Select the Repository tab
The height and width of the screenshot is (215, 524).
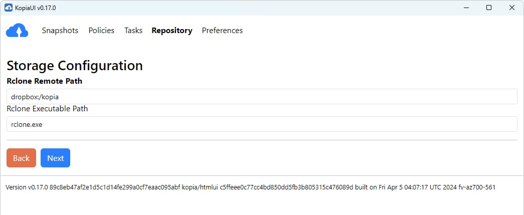(x=172, y=31)
